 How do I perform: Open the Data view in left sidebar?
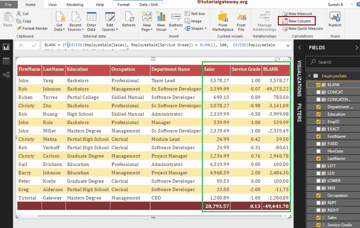click(6, 61)
